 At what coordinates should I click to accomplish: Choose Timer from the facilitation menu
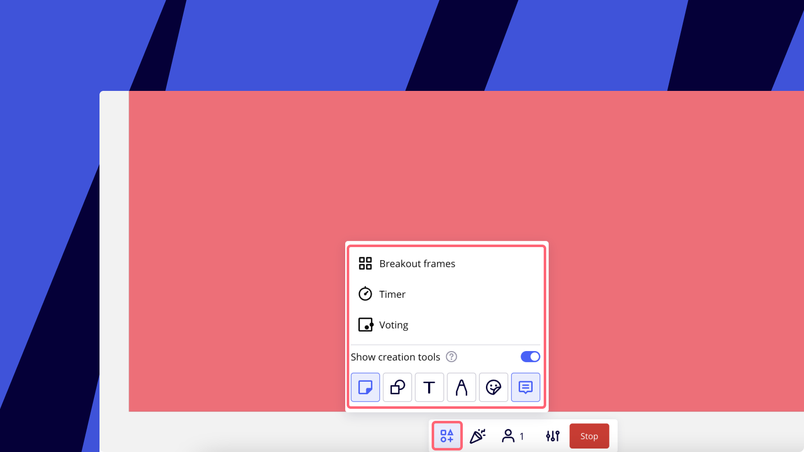(x=392, y=294)
